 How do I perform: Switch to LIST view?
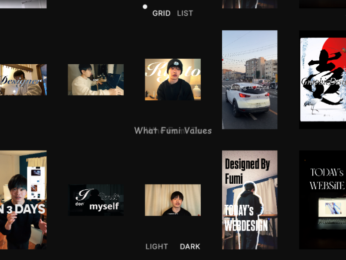point(185,13)
